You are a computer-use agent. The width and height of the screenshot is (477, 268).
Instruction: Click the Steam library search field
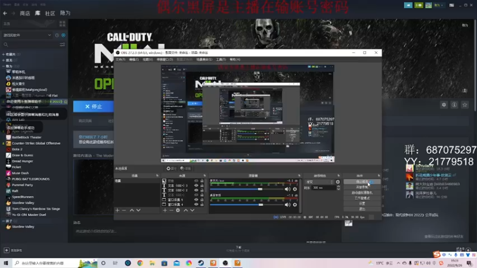click(30, 45)
